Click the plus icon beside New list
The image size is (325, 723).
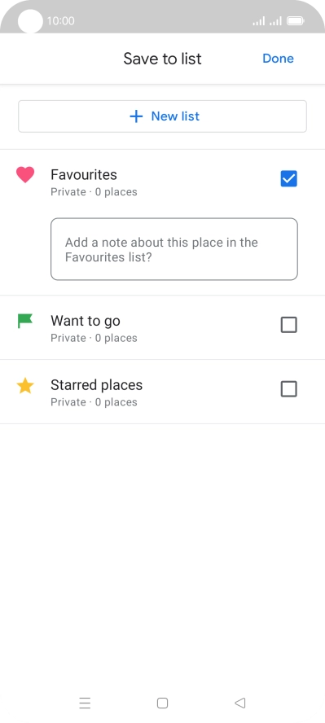136,116
